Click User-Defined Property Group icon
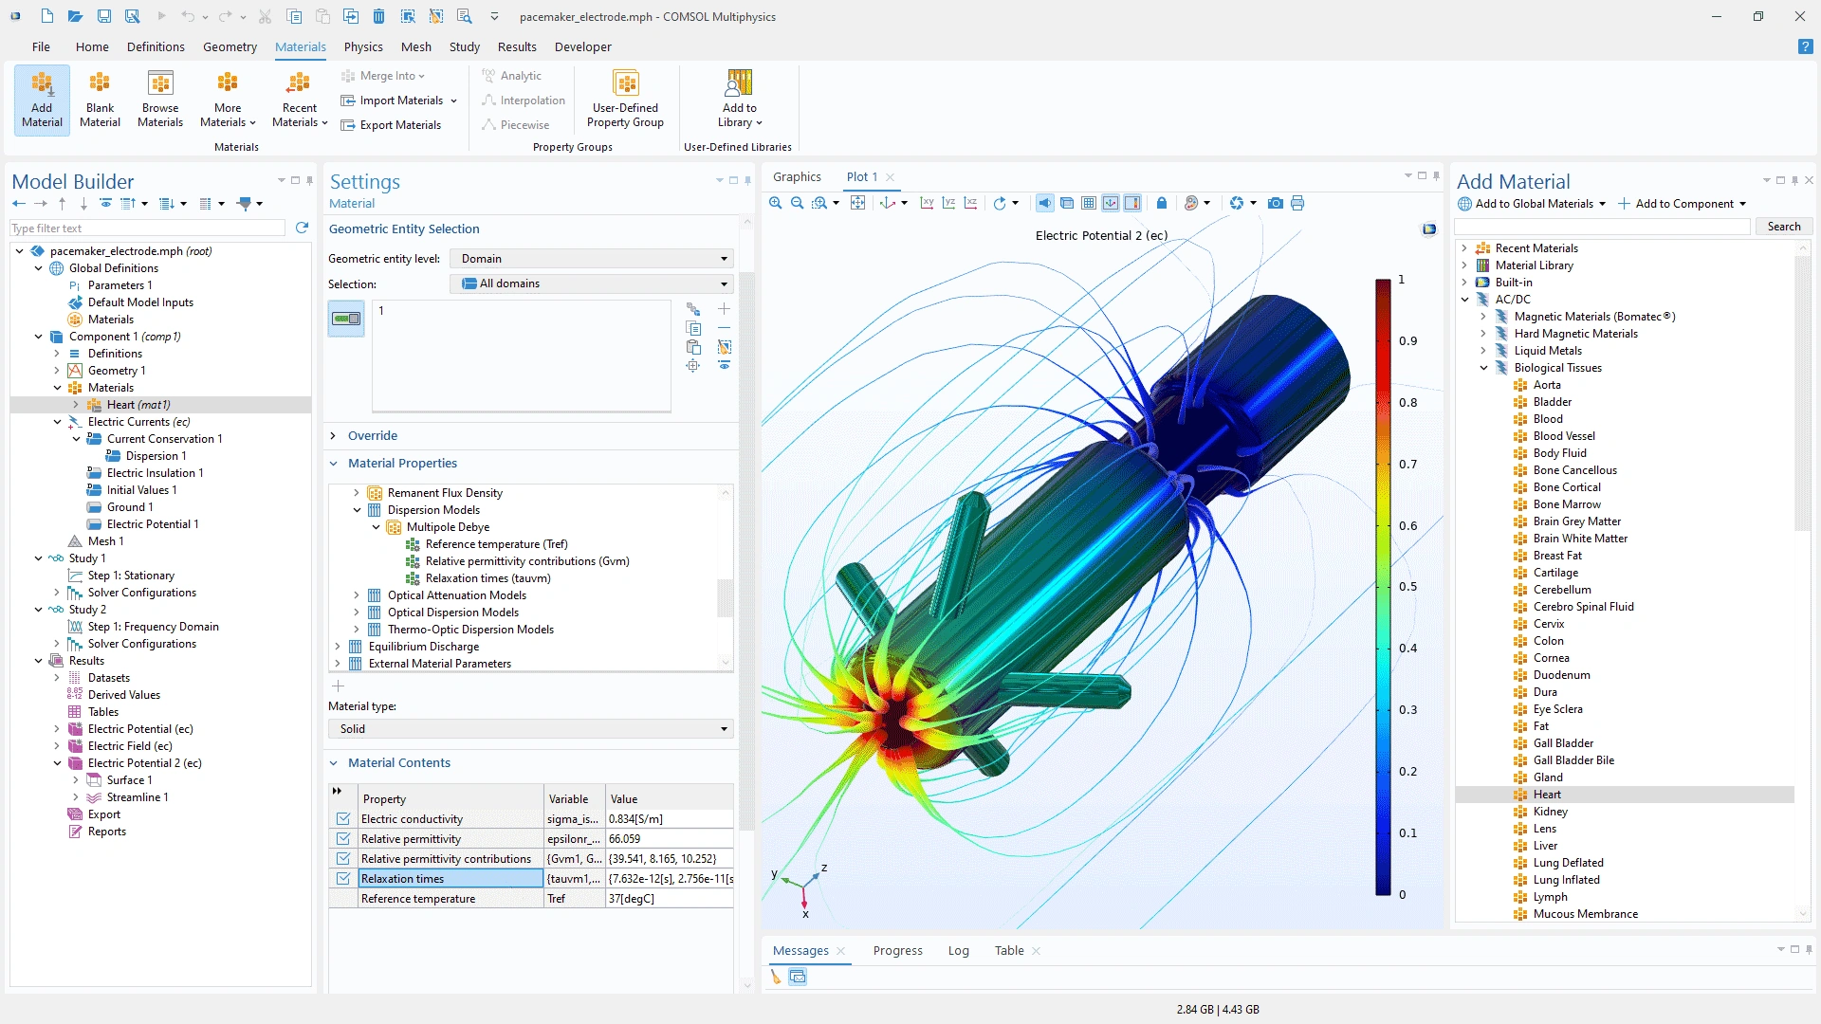The height and width of the screenshot is (1024, 1821). 625,99
